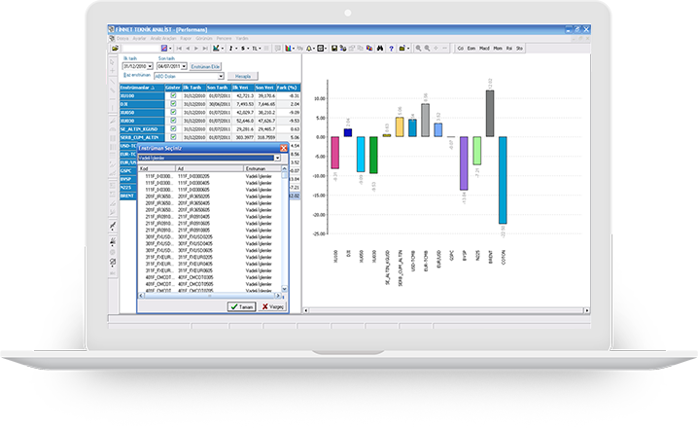This screenshot has height=428, width=698.
Task: Untick the Göster checkbox for SERB_CUM_ALTIN
Action: click(x=173, y=137)
